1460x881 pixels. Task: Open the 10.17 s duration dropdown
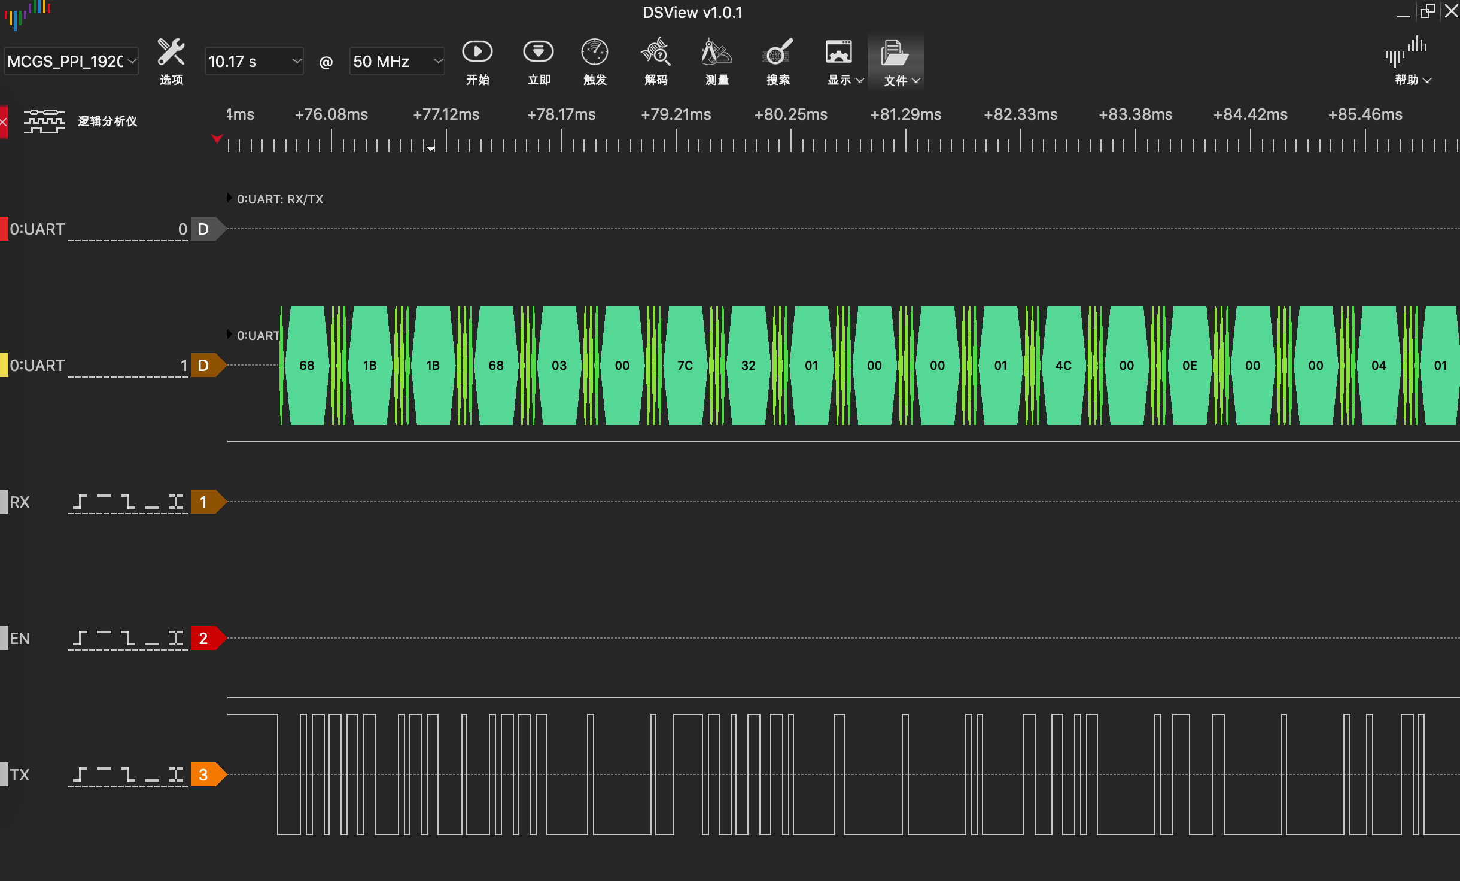(254, 61)
